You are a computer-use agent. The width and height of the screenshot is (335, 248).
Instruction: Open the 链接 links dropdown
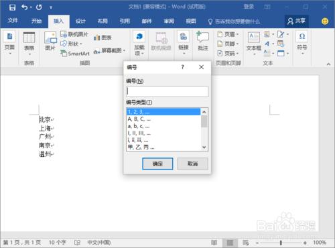[184, 43]
